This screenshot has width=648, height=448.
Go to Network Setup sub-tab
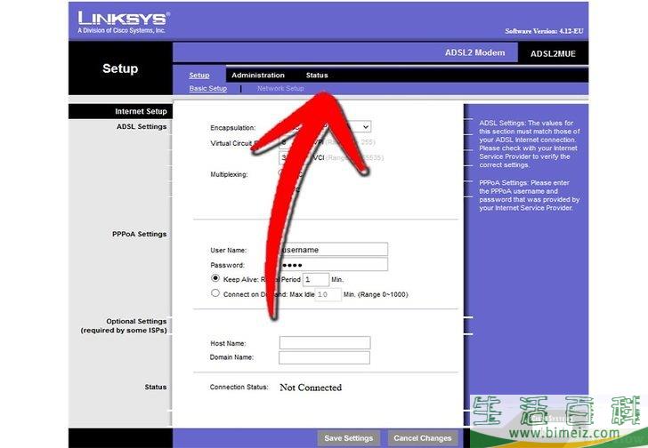[280, 88]
